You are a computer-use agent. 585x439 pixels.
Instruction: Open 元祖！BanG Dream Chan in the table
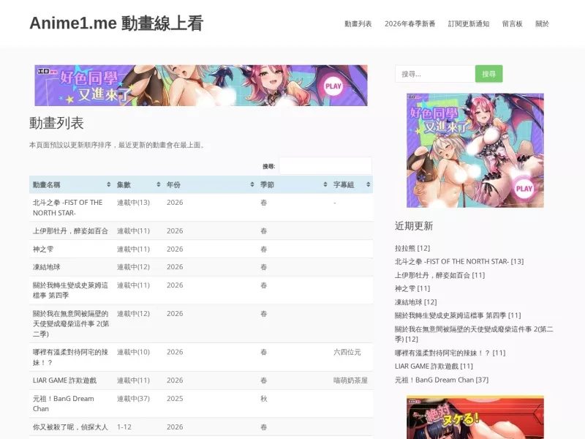click(x=64, y=404)
